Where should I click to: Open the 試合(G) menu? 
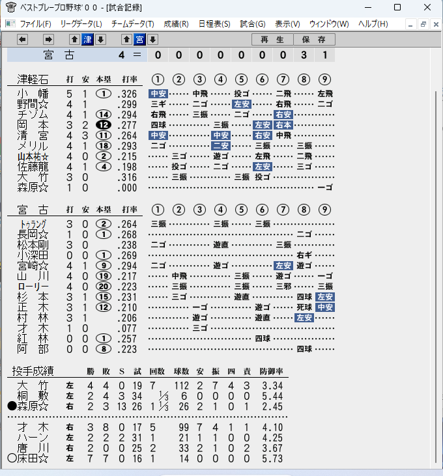(x=253, y=23)
